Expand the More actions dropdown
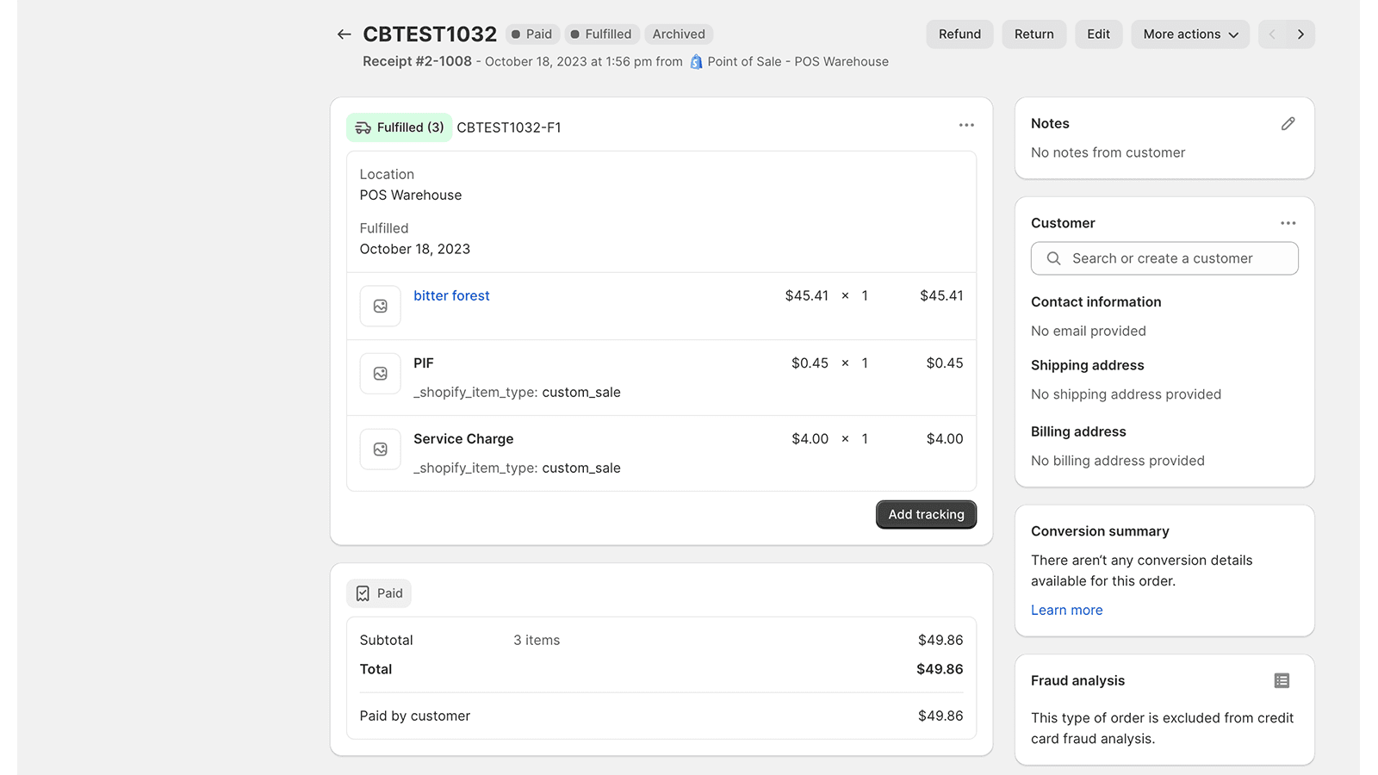This screenshot has height=775, width=1378. [x=1189, y=34]
